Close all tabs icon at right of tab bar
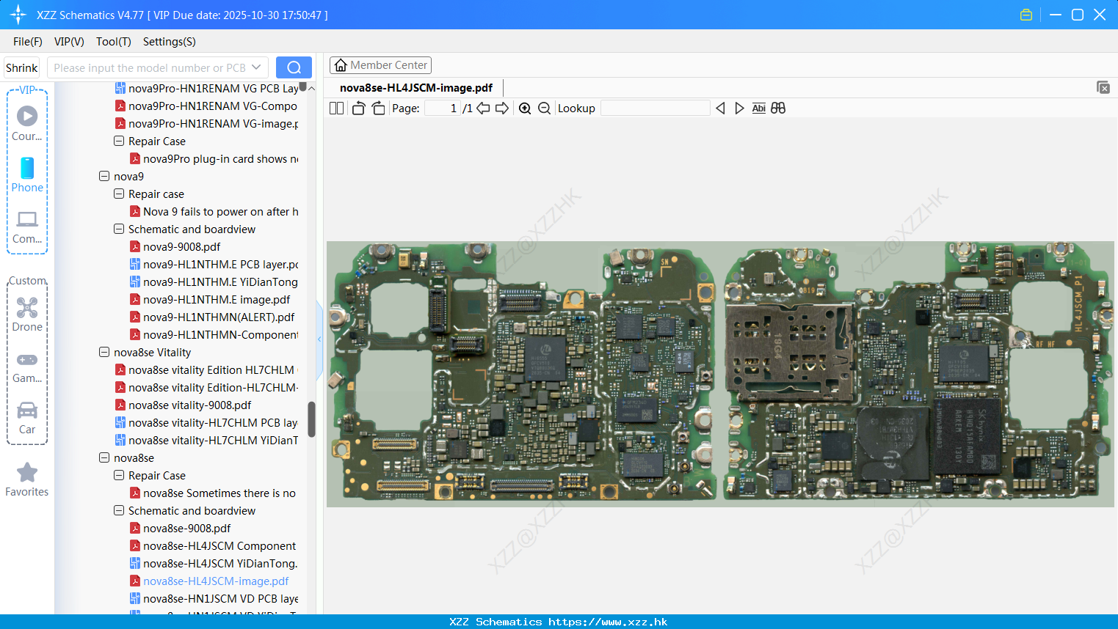Screen dimensions: 1118x629 tap(1103, 87)
